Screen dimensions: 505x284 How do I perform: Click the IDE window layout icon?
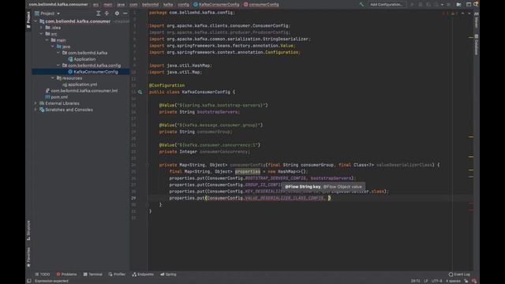[x=469, y=5]
